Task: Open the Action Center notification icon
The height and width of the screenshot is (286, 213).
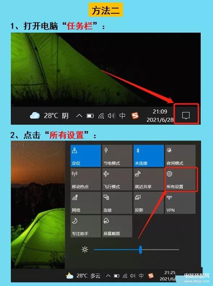Action: click(186, 115)
